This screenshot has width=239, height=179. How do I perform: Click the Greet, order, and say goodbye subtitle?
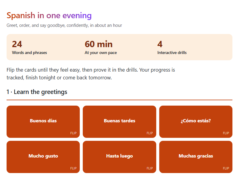tap(64, 25)
